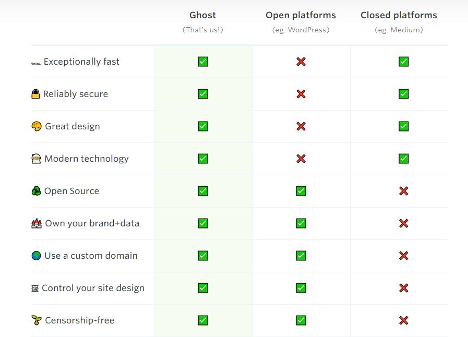Click the red X for Closed platforms, Censorship-free
468x337 pixels.
[403, 320]
